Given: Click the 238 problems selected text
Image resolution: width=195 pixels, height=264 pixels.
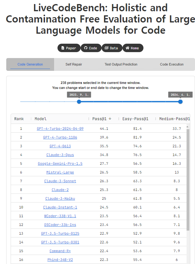Looking at the screenshot, I should click(100, 83).
